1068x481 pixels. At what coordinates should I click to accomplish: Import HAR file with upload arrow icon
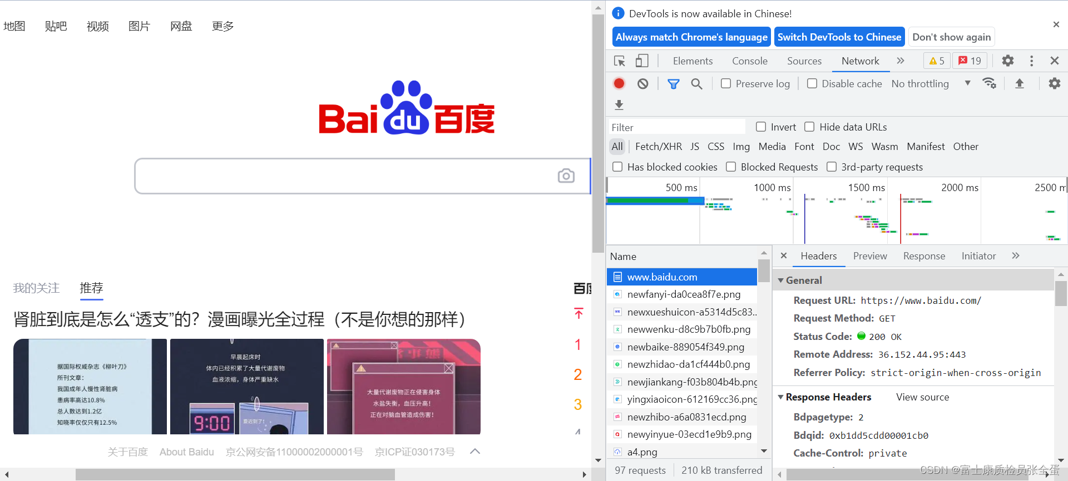[x=1020, y=83]
